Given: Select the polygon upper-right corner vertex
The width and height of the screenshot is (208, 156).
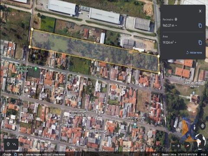Looking at the screenshot, I should [159, 56].
